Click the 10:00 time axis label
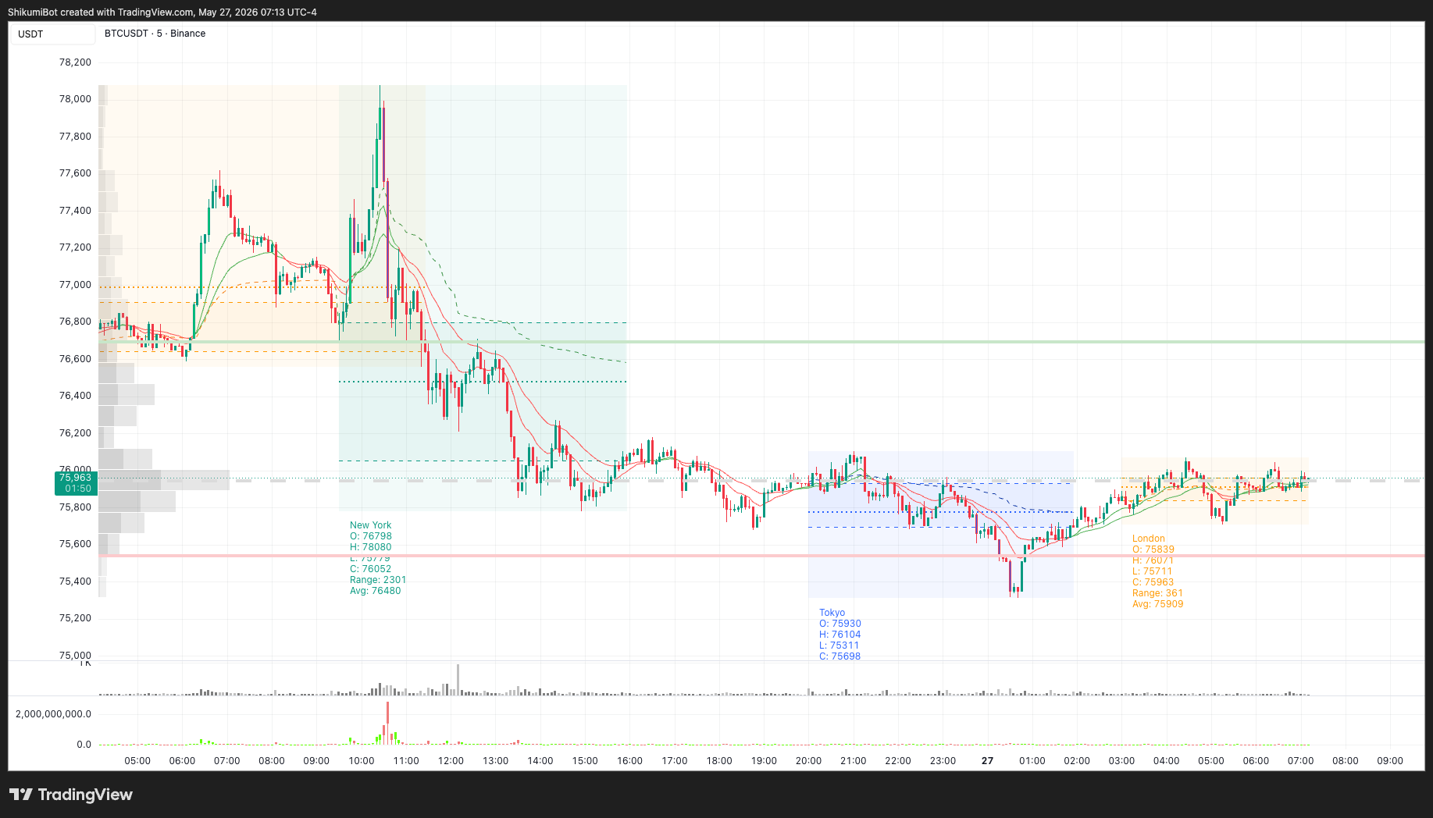 361,760
